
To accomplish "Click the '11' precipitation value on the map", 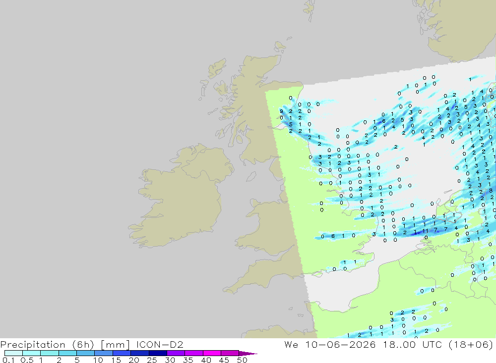I will [x=425, y=231].
